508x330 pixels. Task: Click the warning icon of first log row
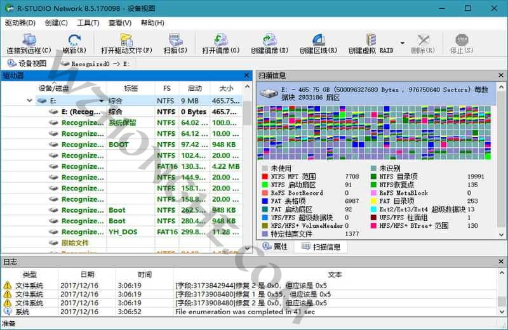tap(8, 286)
